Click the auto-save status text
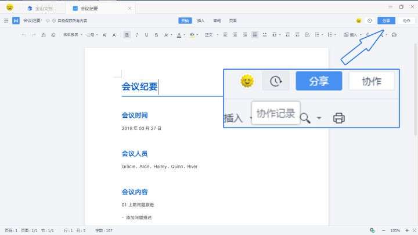Screen dimensions: 418x235 [72, 20]
